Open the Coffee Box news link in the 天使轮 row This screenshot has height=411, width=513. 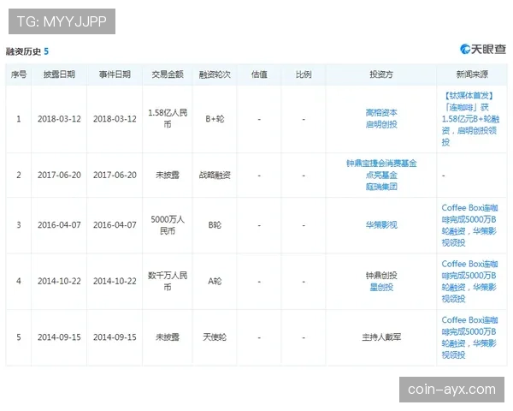point(469,337)
